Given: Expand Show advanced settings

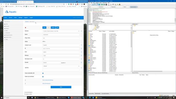Looking at the screenshot, I should (48, 80).
